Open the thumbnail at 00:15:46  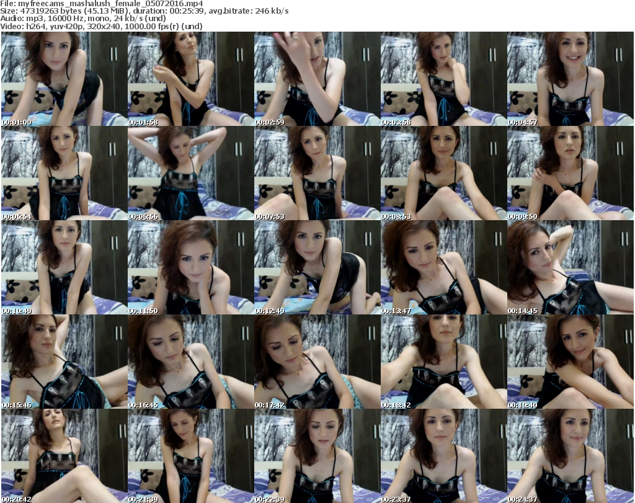pyautogui.click(x=64, y=362)
